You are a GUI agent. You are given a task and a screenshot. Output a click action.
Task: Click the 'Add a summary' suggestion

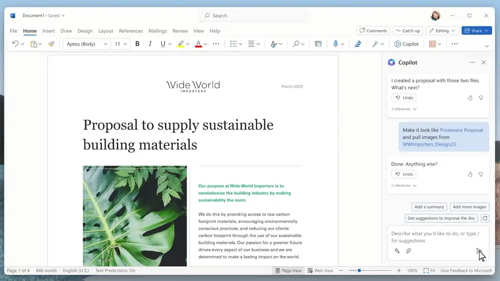tap(429, 207)
